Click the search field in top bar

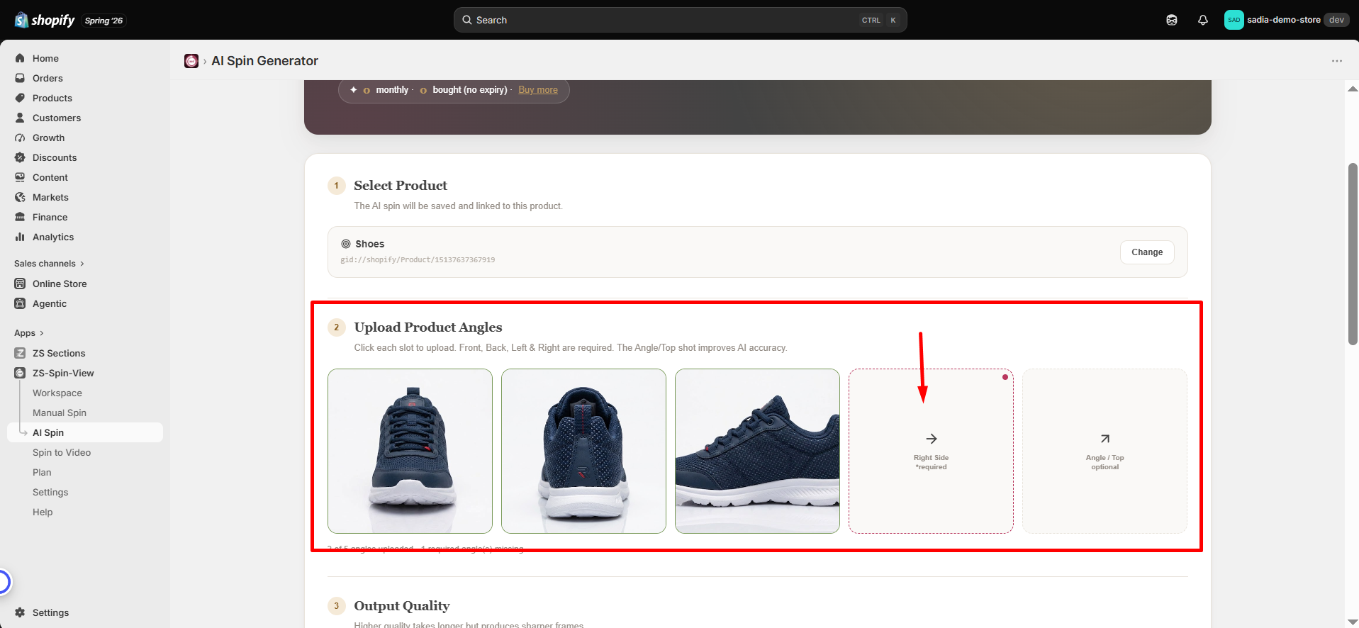point(680,20)
